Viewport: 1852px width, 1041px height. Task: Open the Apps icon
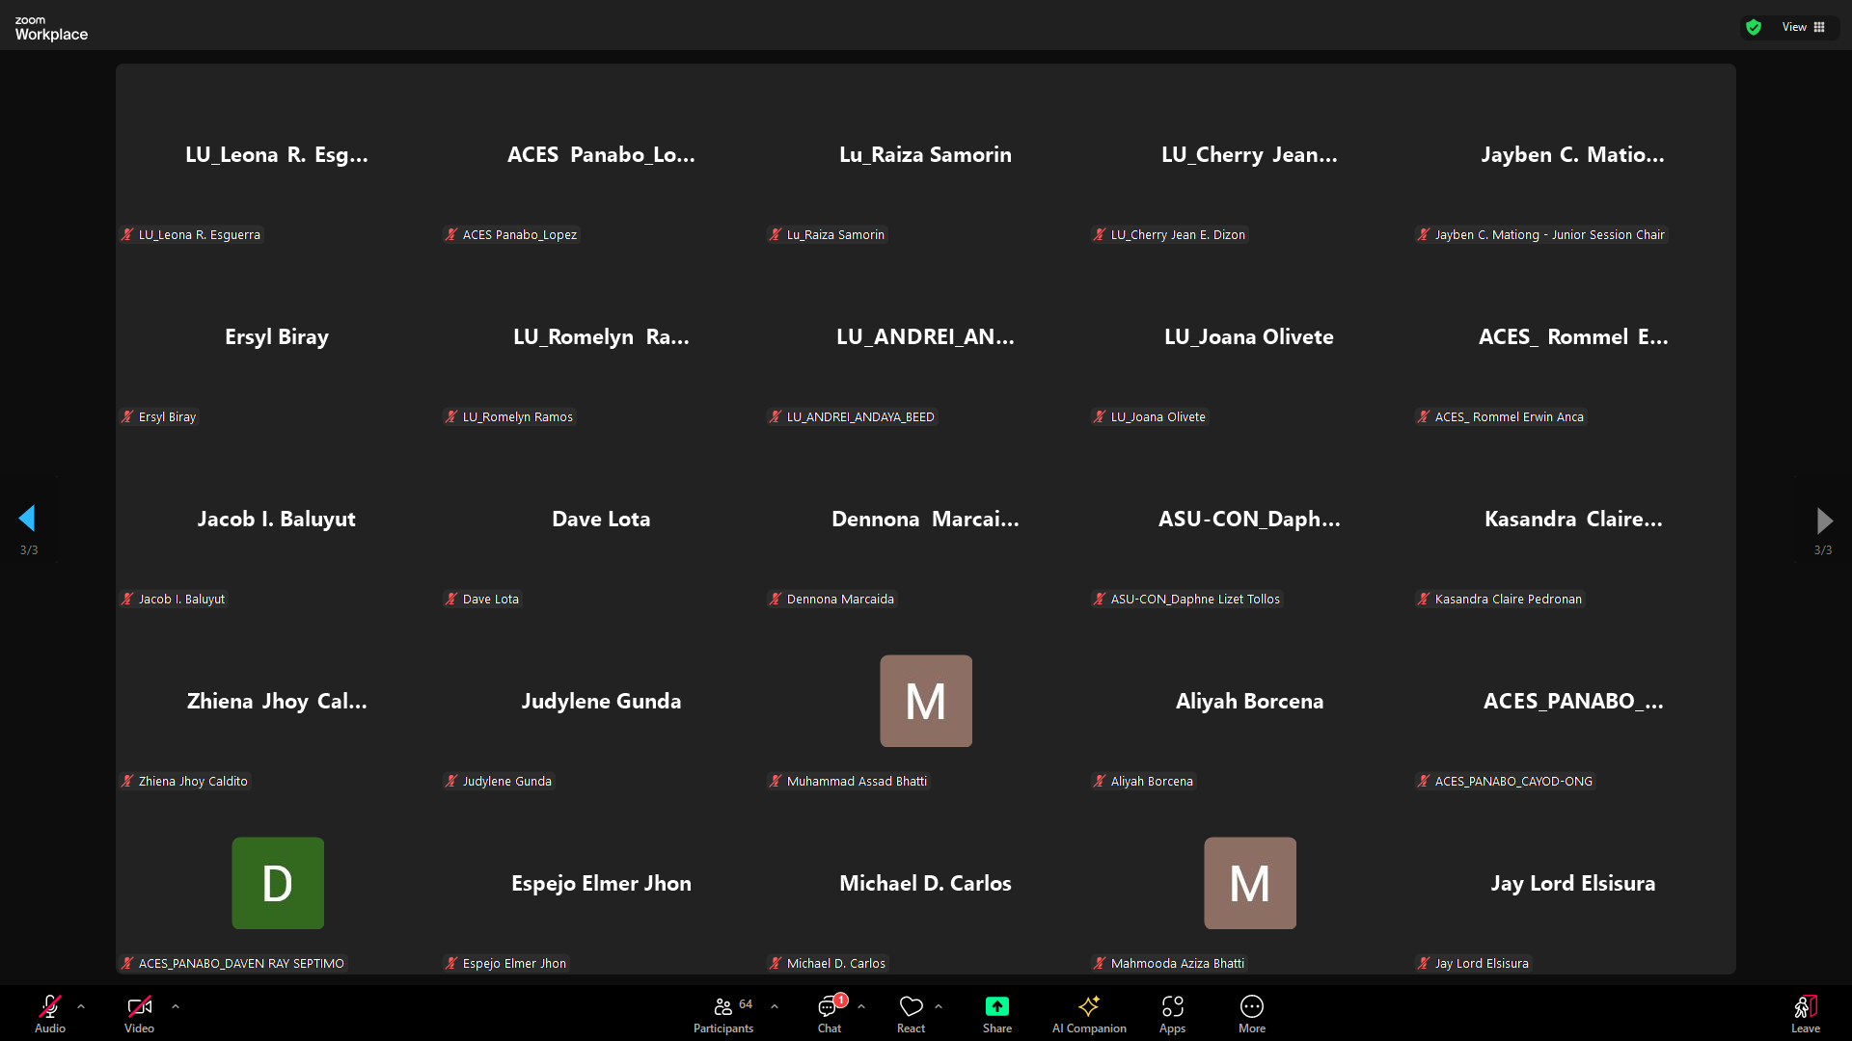1172,1012
